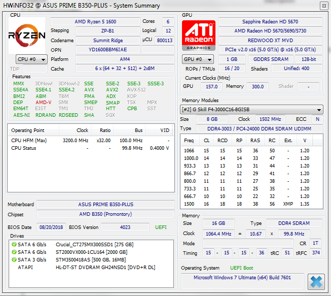Click the BIOS Date 08/20/2018 field
Screen dimensions: 331x296
tap(51, 227)
